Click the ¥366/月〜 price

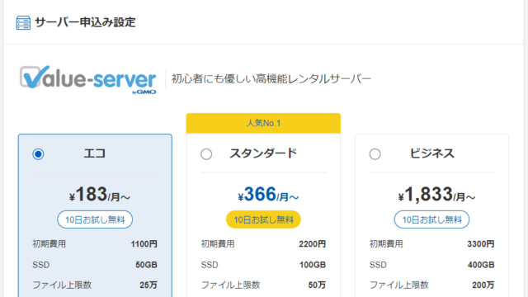[268, 195]
